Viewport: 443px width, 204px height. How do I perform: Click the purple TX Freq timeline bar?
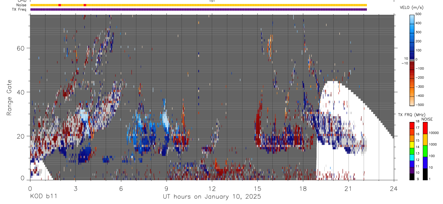click(198, 9)
